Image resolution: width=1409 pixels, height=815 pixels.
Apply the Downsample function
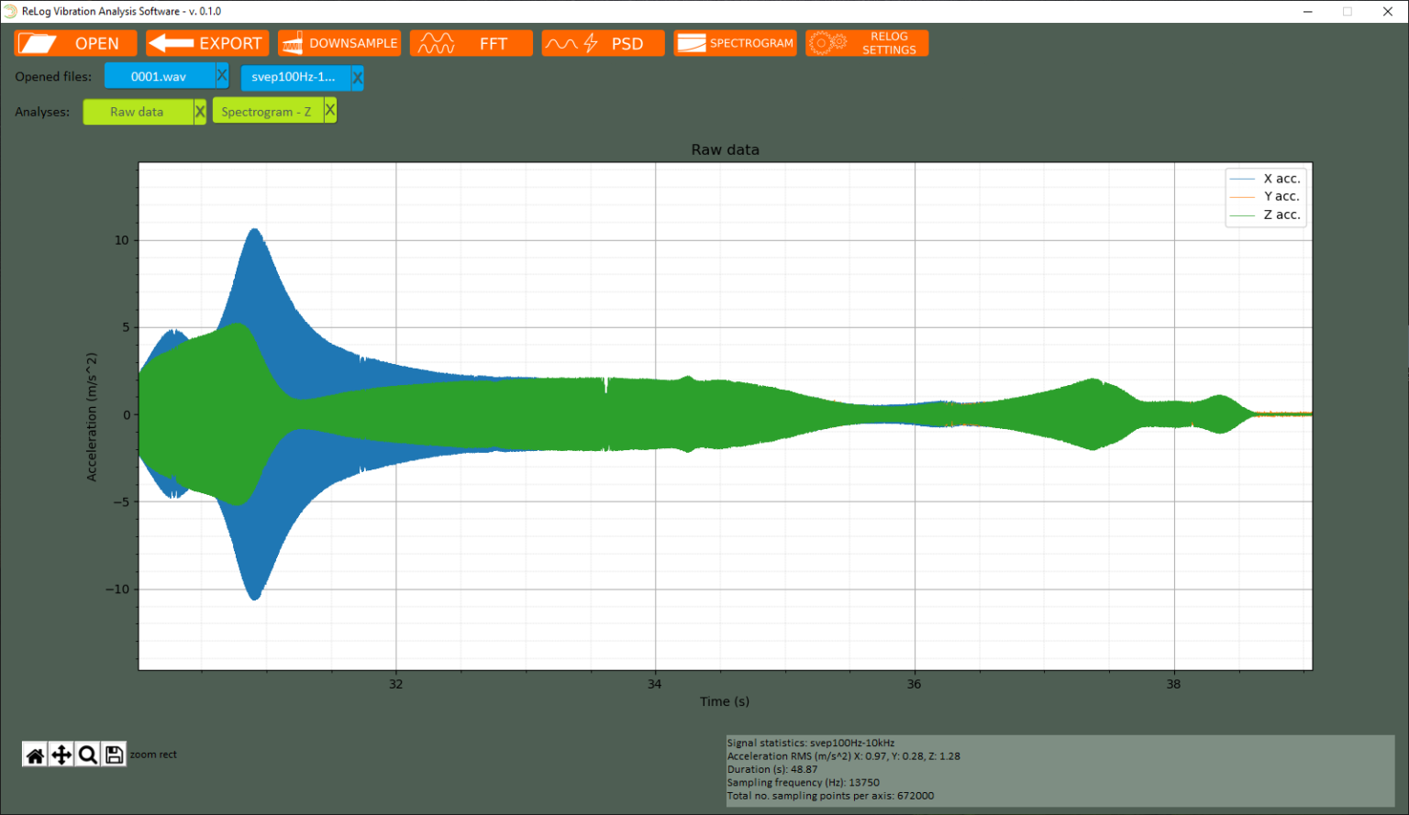coord(339,42)
